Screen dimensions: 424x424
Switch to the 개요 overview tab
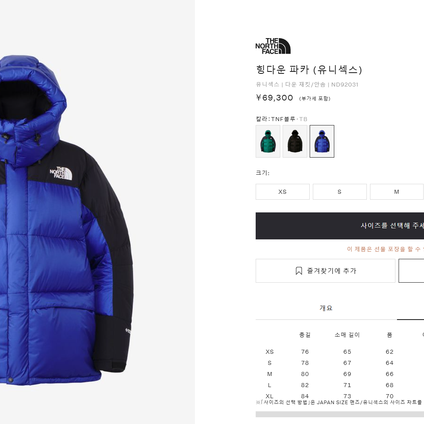pyautogui.click(x=326, y=308)
